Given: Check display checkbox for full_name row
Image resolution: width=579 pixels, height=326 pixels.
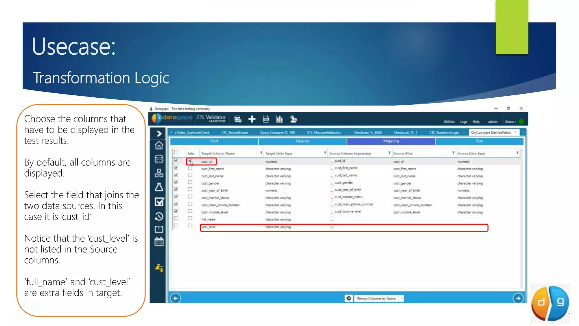Looking at the screenshot, I should tap(176, 218).
